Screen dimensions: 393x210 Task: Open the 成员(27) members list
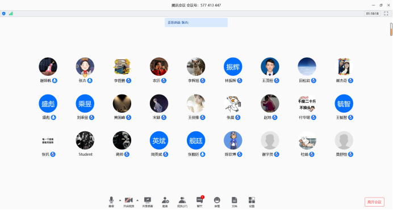182,202
